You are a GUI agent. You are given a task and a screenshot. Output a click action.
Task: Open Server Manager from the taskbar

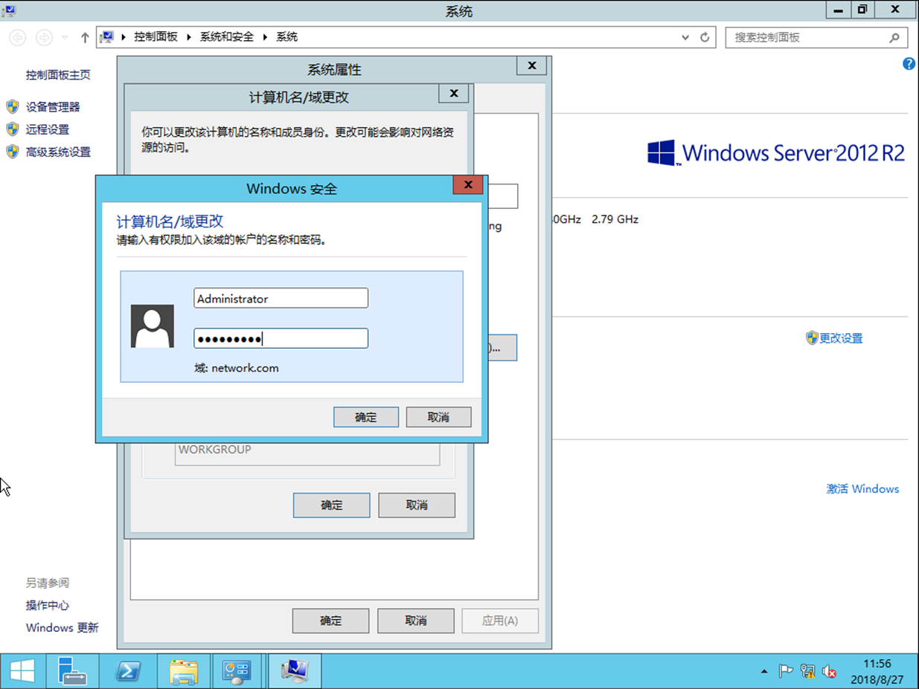[72, 672]
